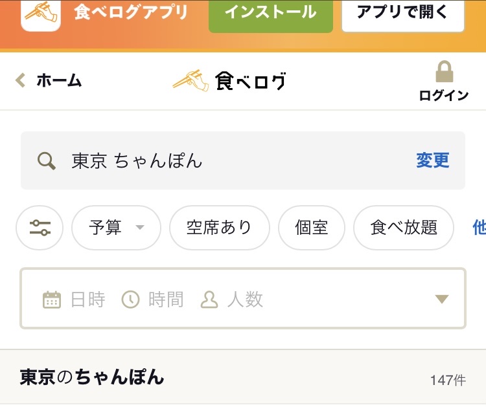Expand the date/time/people triangle arrow
The height and width of the screenshot is (407, 486).
(442, 299)
